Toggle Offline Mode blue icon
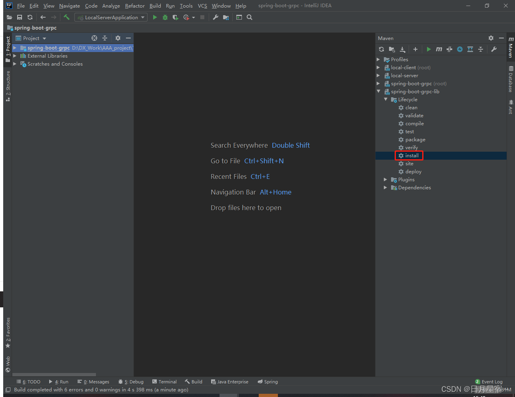515x397 pixels. pos(460,49)
